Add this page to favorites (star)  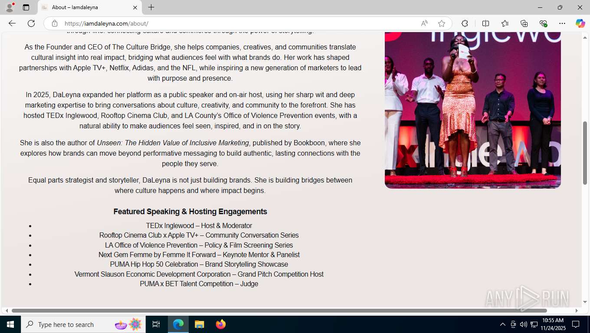[x=442, y=23]
